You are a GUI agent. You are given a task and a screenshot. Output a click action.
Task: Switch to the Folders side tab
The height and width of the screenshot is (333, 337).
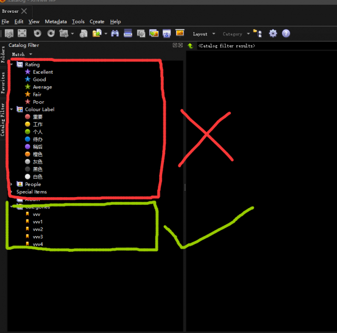3,54
